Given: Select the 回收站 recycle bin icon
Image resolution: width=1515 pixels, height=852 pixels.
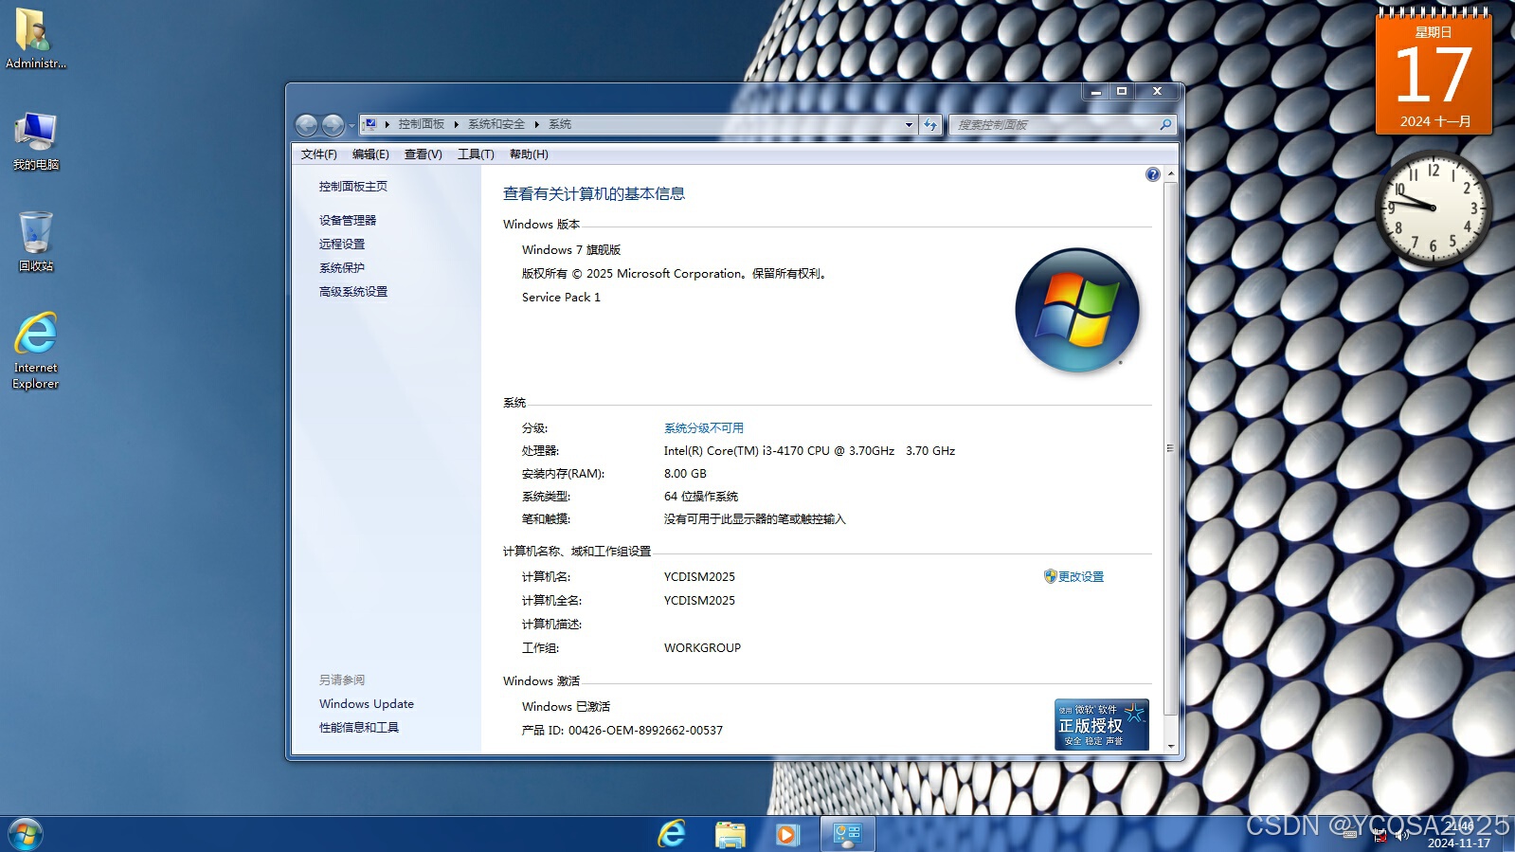Looking at the screenshot, I should (x=35, y=242).
